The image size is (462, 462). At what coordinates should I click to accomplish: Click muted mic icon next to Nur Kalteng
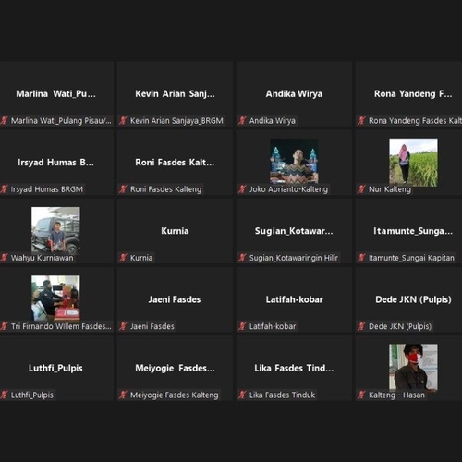361,189
